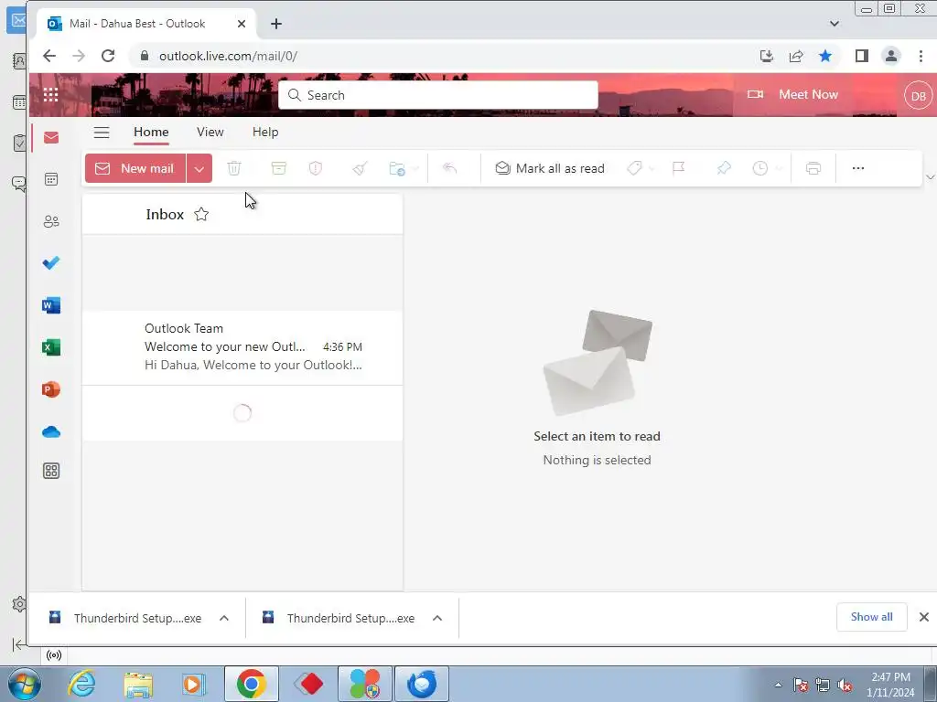
Task: Open options for first Thunderbird Setup download
Action: [224, 618]
